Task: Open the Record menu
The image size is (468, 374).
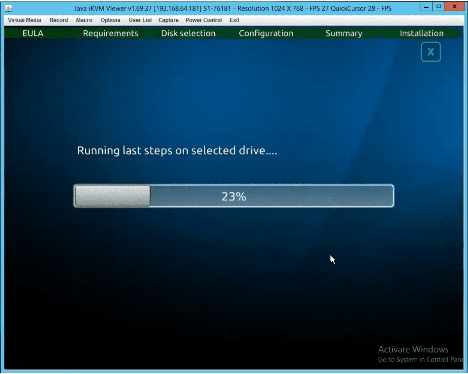Action: [59, 20]
